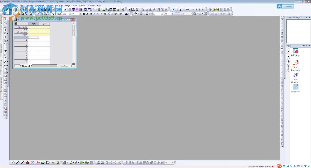Click the area plot icon

[x=42, y=163]
